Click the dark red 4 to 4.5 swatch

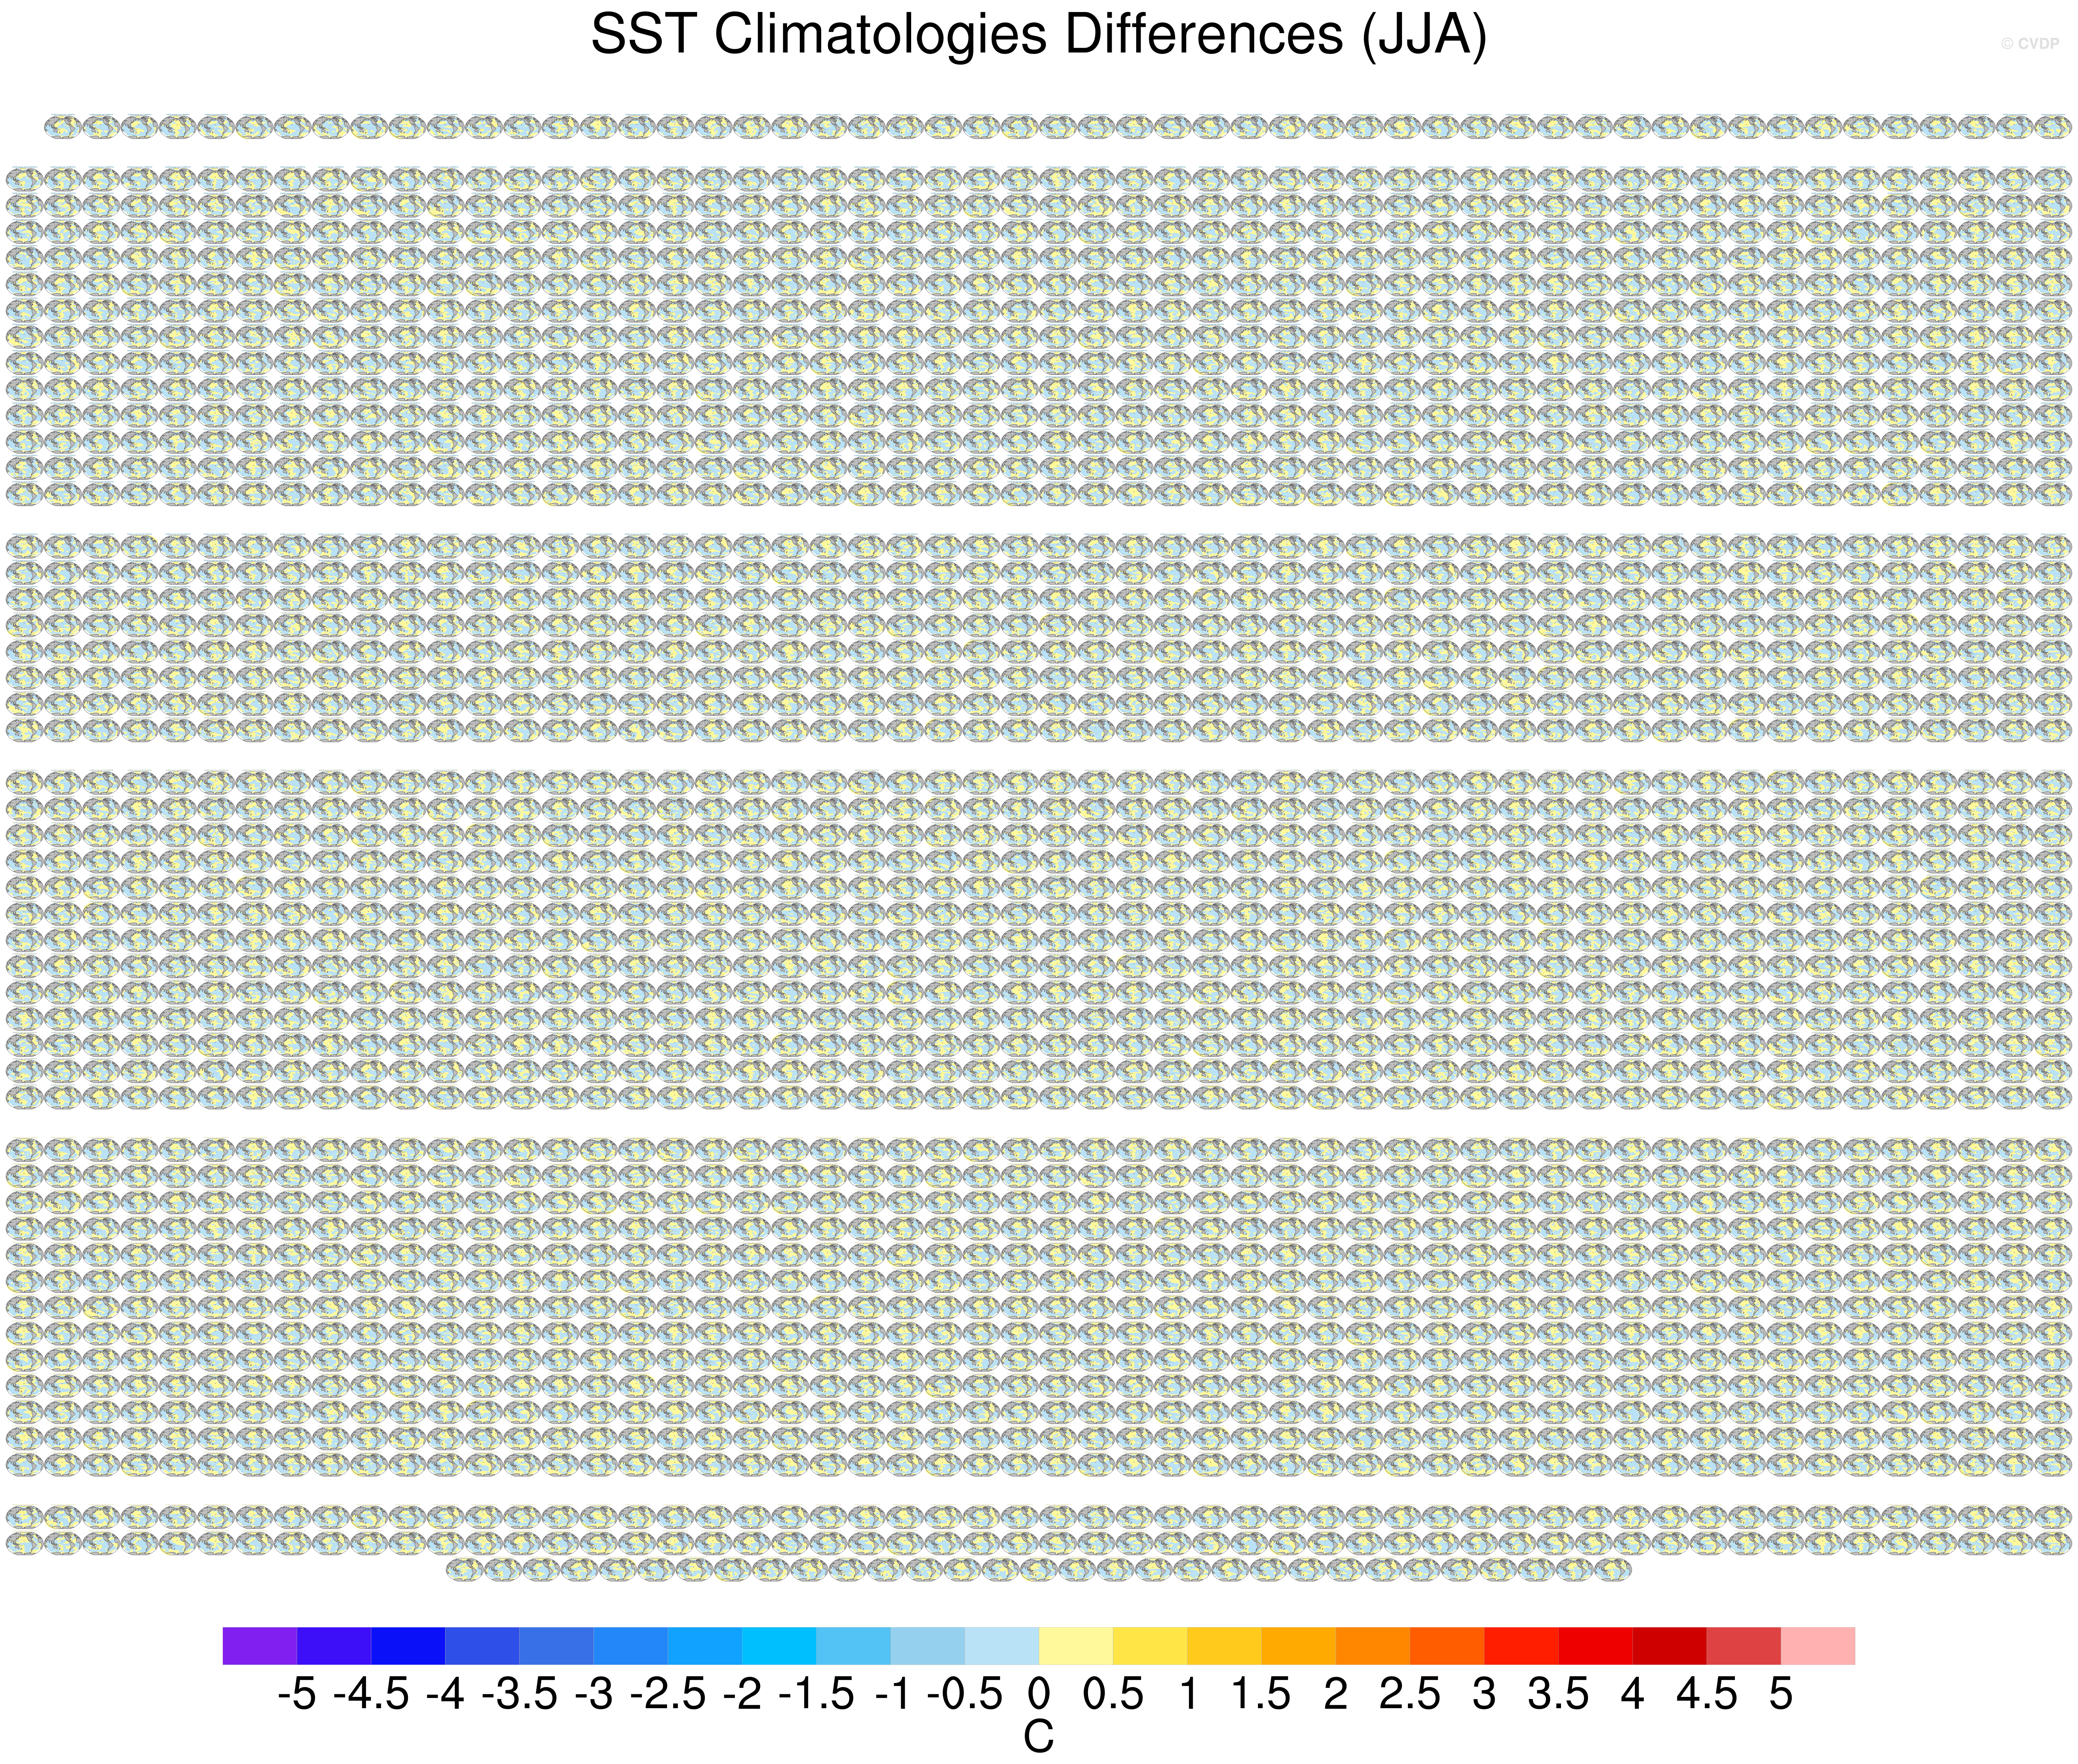pyautogui.click(x=1669, y=1645)
